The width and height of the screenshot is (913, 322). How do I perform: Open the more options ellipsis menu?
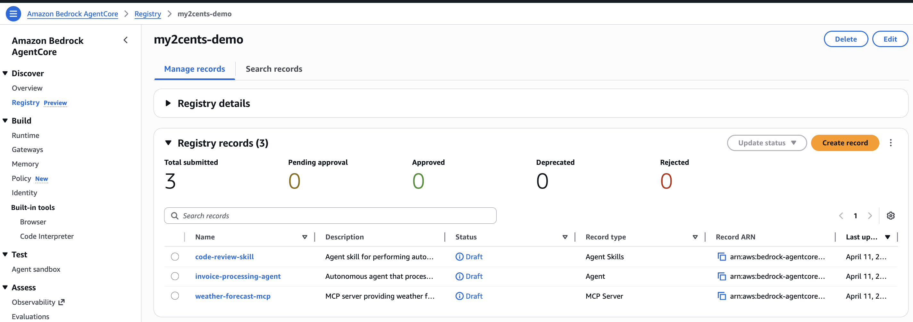point(891,143)
